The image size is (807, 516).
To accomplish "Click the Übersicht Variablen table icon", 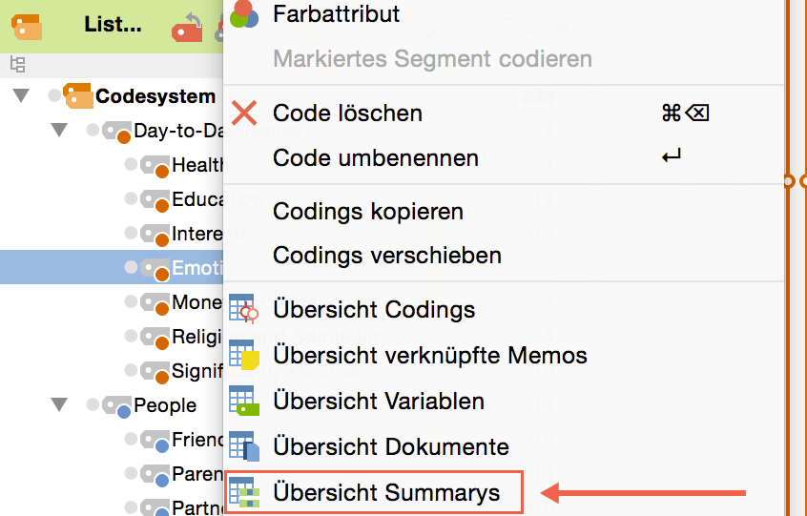I will click(x=244, y=401).
